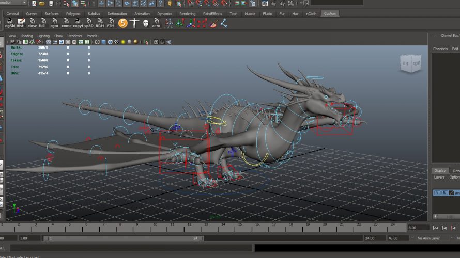This screenshot has height=258, width=460.
Task: Toggle the layer R render-type box
Action: click(444, 192)
